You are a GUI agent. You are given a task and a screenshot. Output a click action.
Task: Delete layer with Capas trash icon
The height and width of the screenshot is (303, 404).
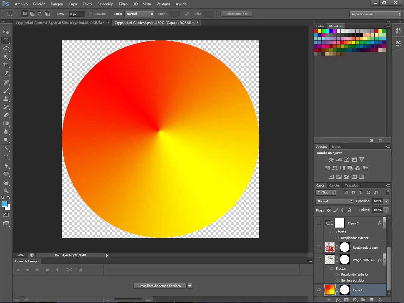(x=380, y=300)
